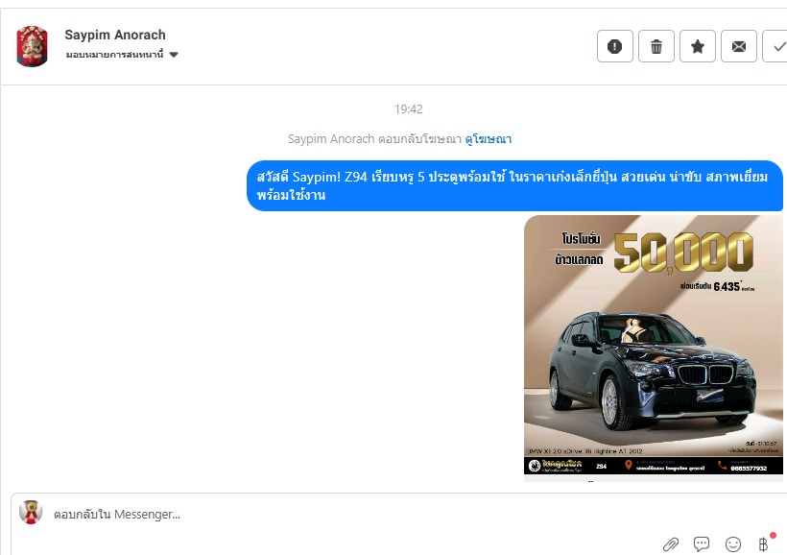Open emoji picker smiley icon
The image size is (787, 555).
(733, 543)
